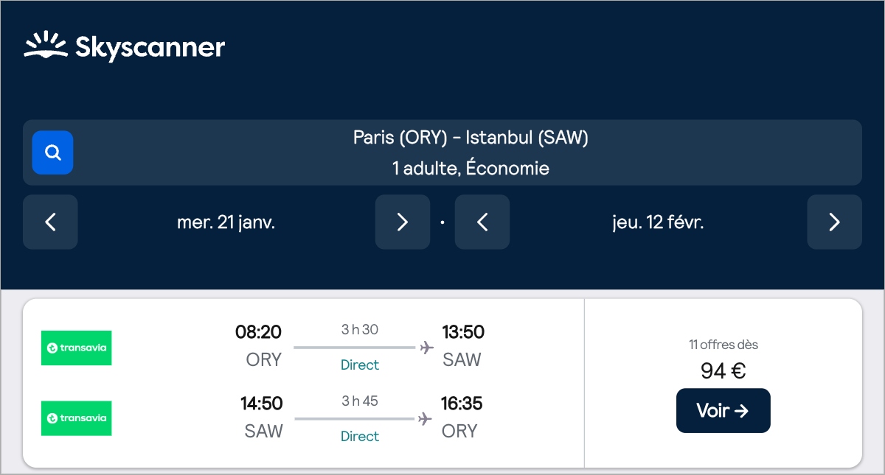Select the Paris (ORY) – Istanbul (SAW) search summary
885x475 pixels.
(470, 137)
